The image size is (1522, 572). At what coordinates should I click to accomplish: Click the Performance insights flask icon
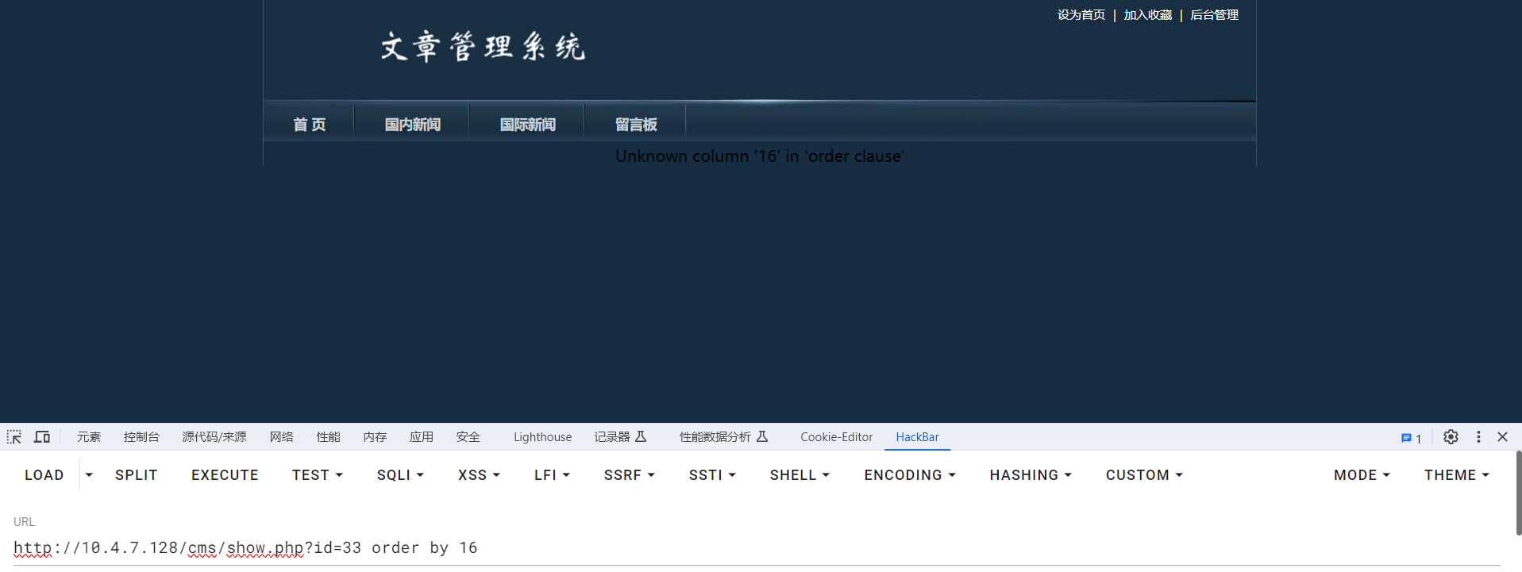click(x=762, y=436)
